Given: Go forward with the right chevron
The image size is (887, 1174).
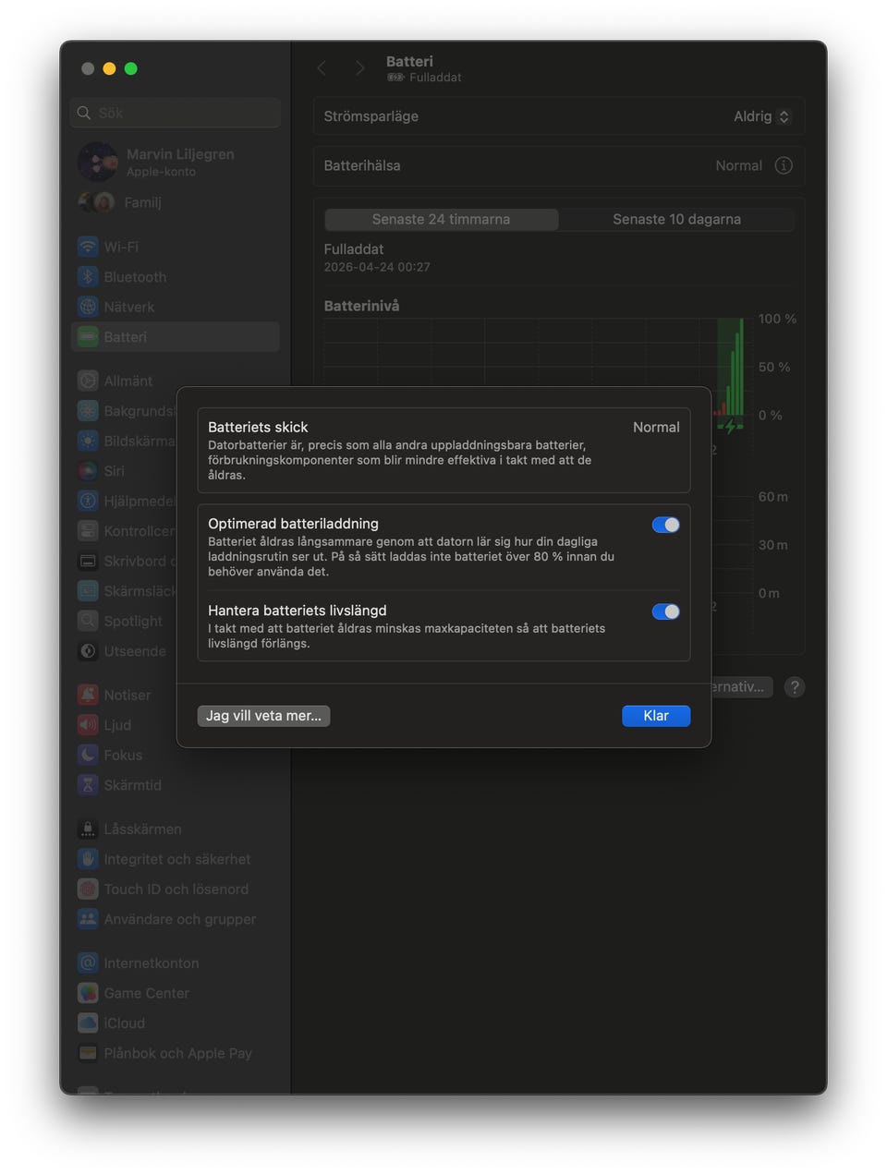Looking at the screenshot, I should 360,68.
